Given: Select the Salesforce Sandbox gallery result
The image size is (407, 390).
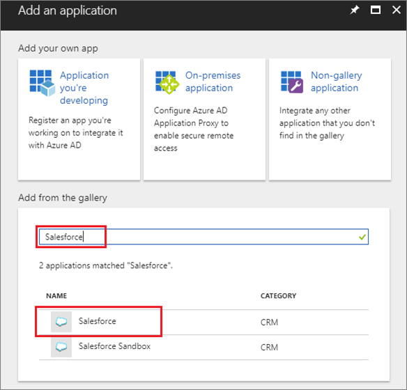Looking at the screenshot, I should click(203, 348).
